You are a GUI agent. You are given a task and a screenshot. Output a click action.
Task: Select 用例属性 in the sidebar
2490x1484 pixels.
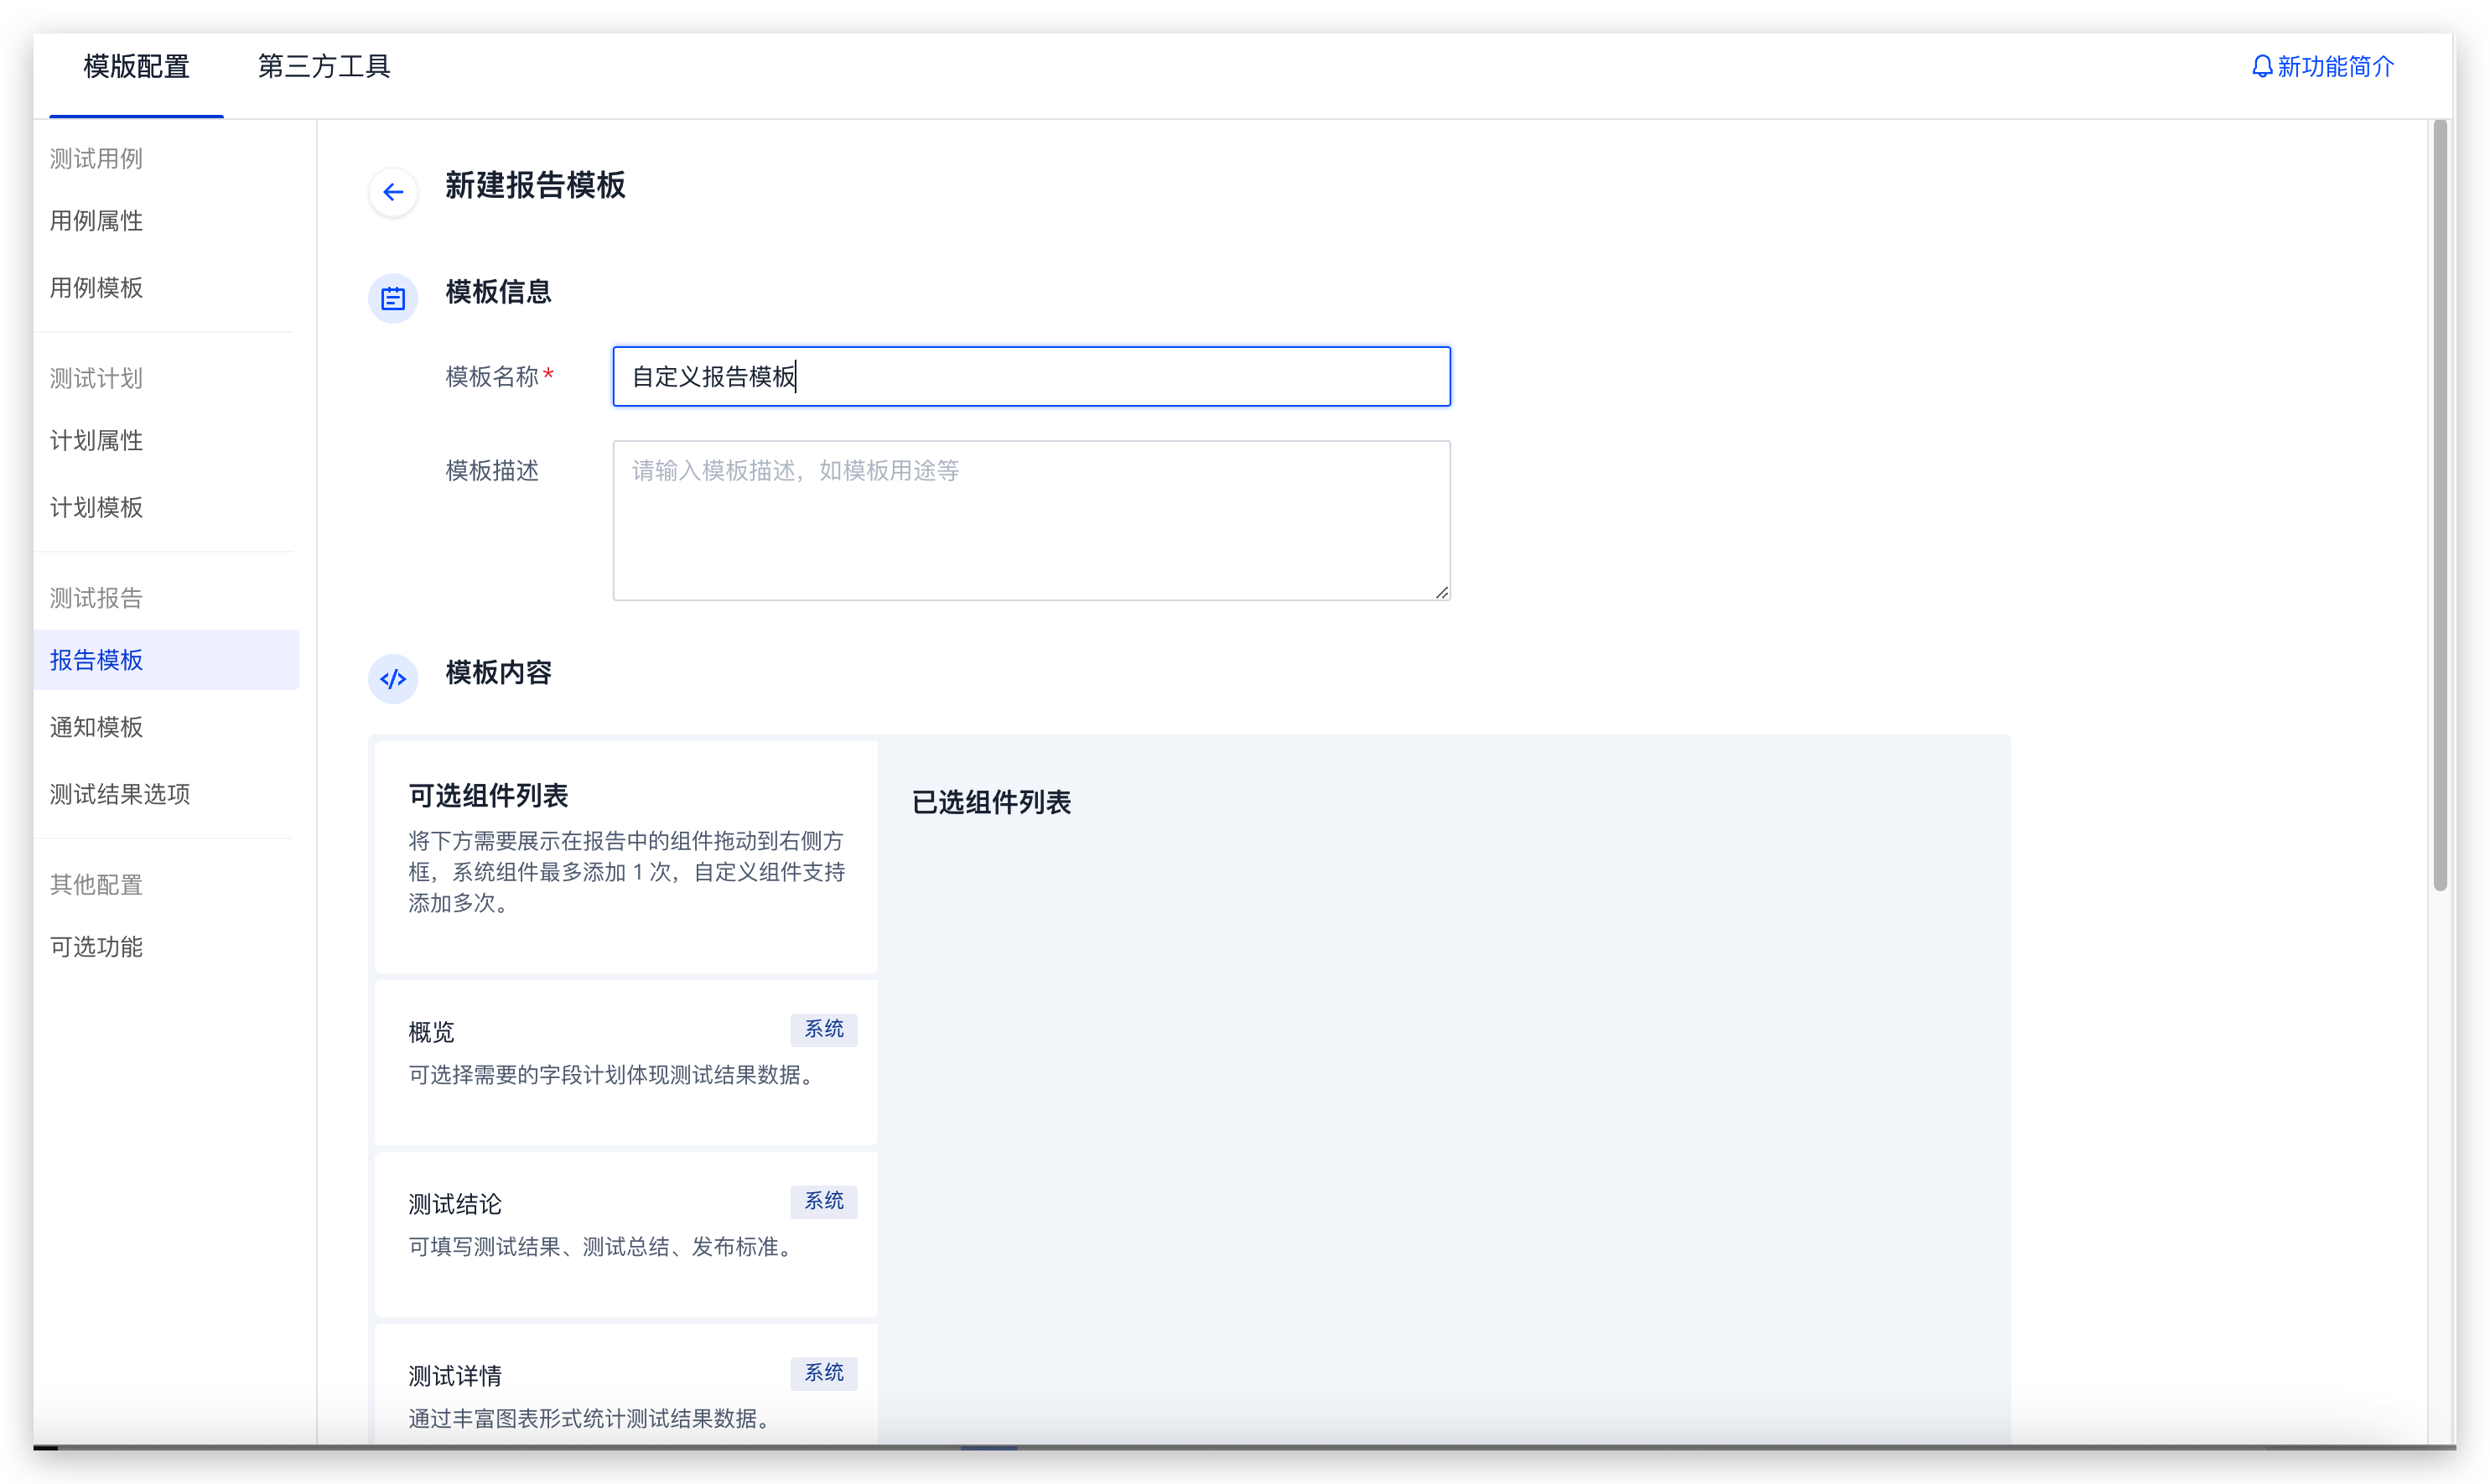tap(97, 221)
